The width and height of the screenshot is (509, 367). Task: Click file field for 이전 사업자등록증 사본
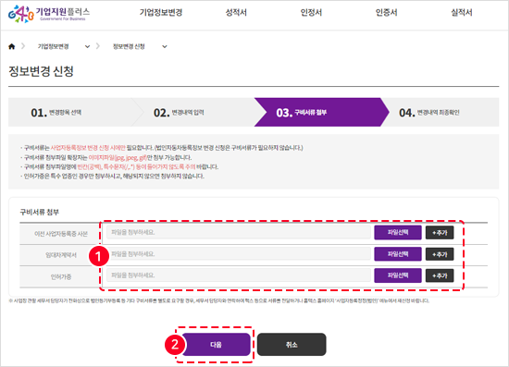click(x=239, y=232)
